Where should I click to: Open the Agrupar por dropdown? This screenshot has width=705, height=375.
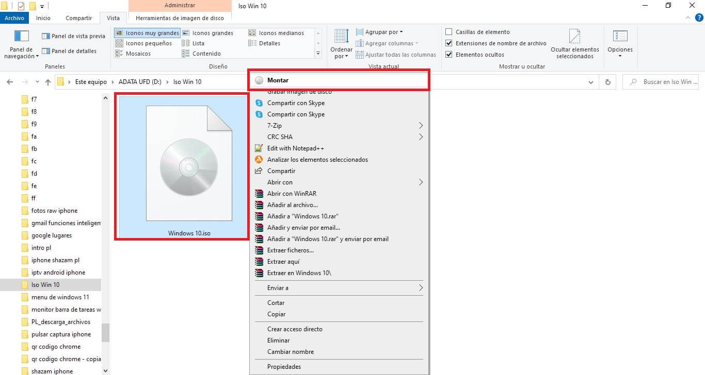tap(379, 32)
